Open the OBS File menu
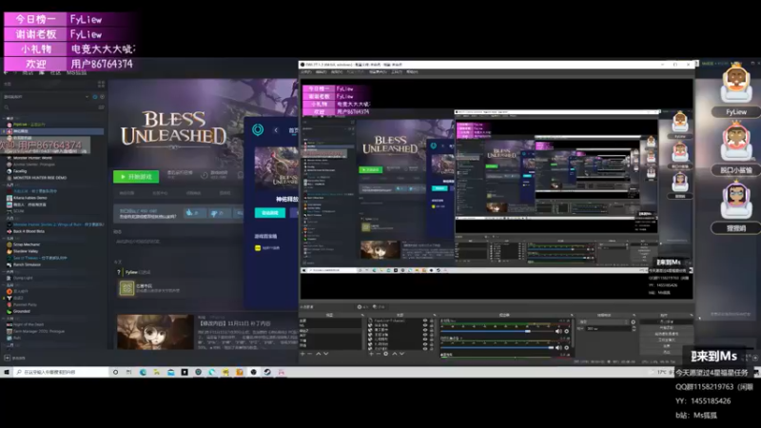Image resolution: width=761 pixels, height=428 pixels. [306, 72]
